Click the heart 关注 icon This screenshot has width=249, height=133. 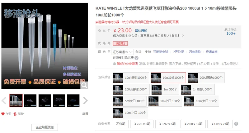point(3,114)
